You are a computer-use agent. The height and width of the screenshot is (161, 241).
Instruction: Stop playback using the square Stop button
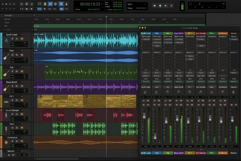click(x=160, y=6)
